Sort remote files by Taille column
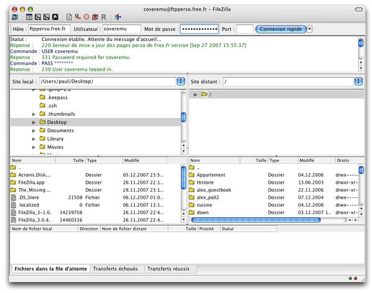The height and width of the screenshot is (293, 372). (254, 160)
